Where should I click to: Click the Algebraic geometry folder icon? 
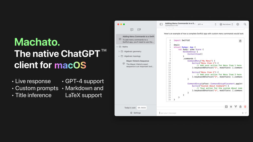tap(122, 52)
